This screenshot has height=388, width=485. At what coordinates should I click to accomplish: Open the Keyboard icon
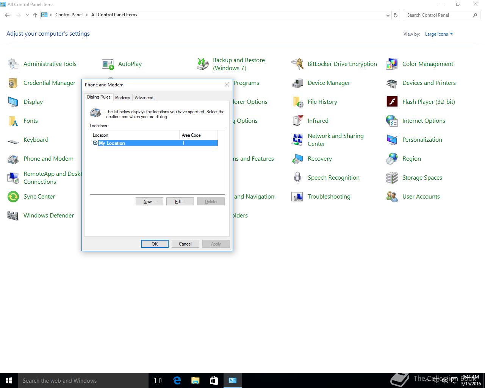click(x=13, y=141)
